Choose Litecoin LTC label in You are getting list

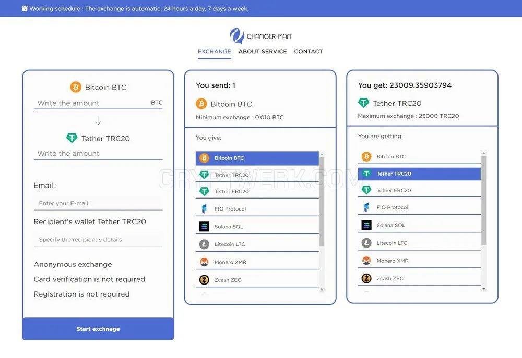pos(392,243)
